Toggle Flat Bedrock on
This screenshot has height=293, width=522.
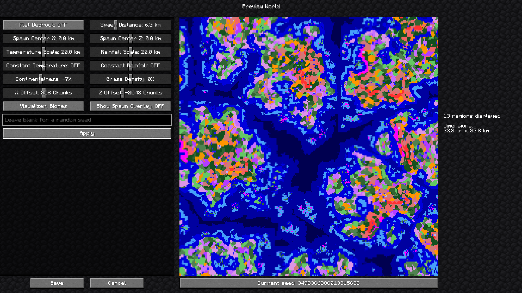pos(43,25)
